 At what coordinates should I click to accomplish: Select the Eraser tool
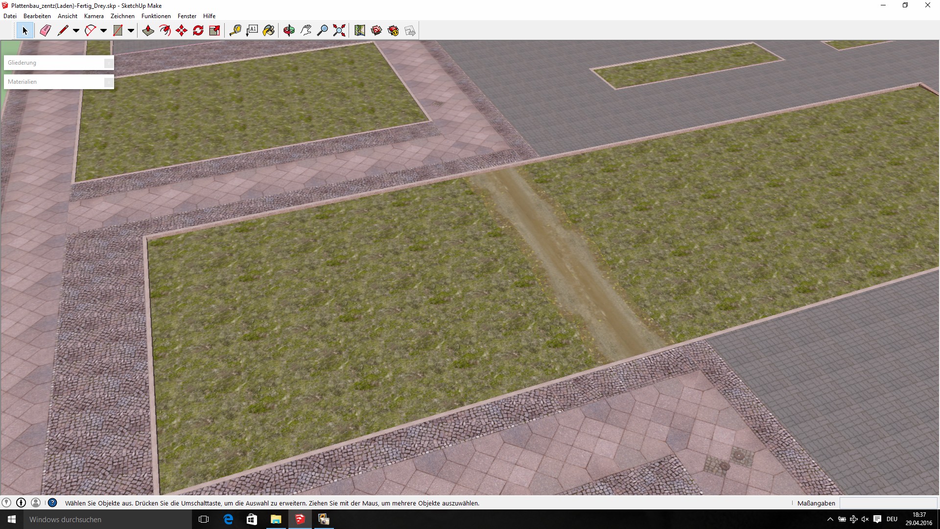tap(45, 31)
